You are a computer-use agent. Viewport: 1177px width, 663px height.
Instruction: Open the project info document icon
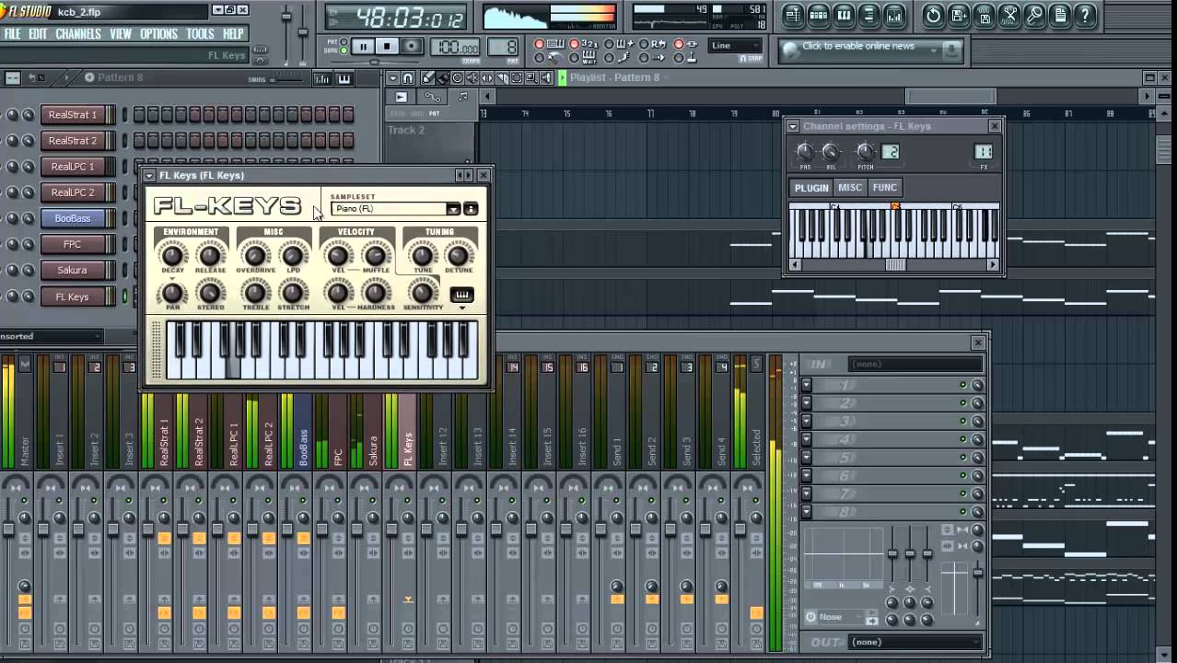pyautogui.click(x=1060, y=15)
